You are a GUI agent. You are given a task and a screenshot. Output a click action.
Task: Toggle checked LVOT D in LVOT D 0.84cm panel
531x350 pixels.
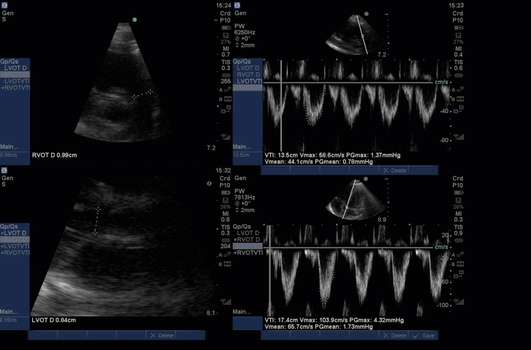pyautogui.click(x=14, y=233)
